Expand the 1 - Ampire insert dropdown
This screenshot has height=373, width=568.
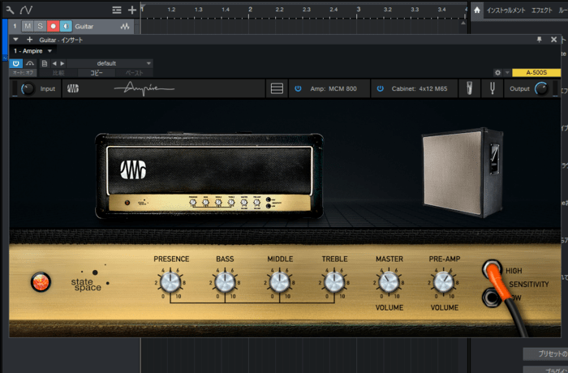point(33,51)
